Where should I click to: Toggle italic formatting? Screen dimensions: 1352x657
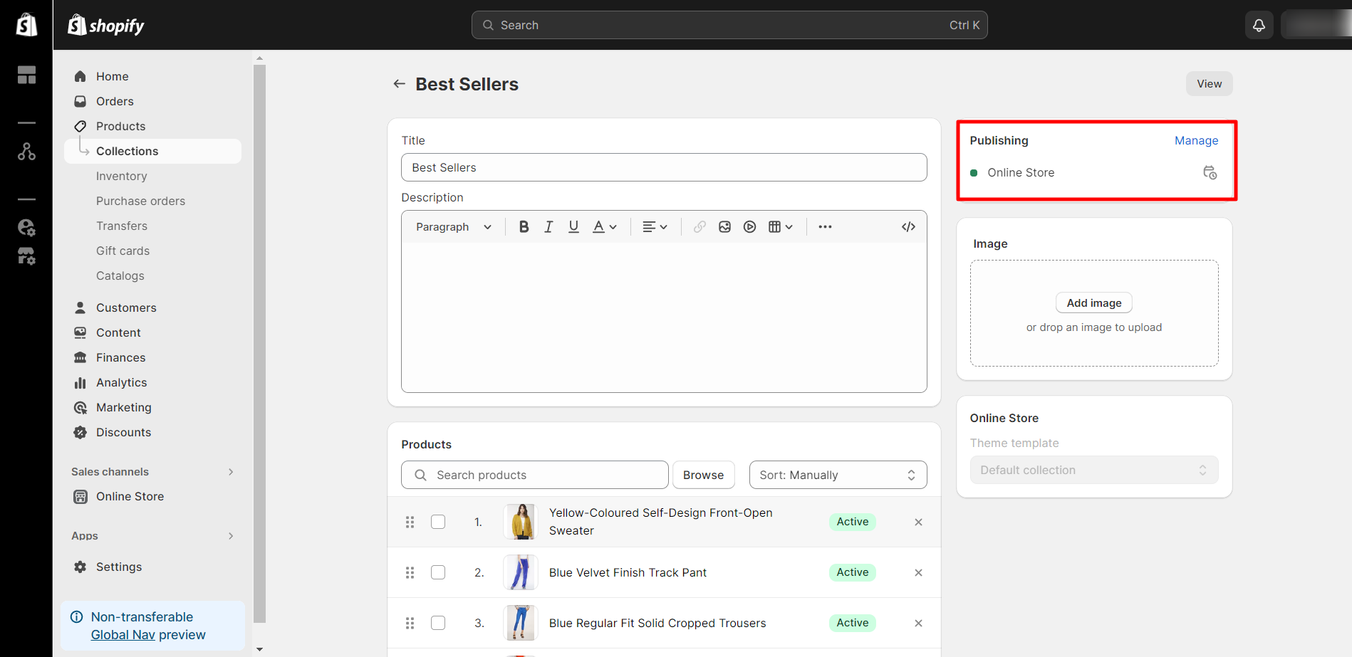point(548,226)
